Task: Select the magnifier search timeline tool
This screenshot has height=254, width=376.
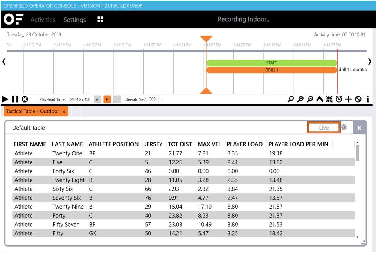Action: [x=291, y=99]
